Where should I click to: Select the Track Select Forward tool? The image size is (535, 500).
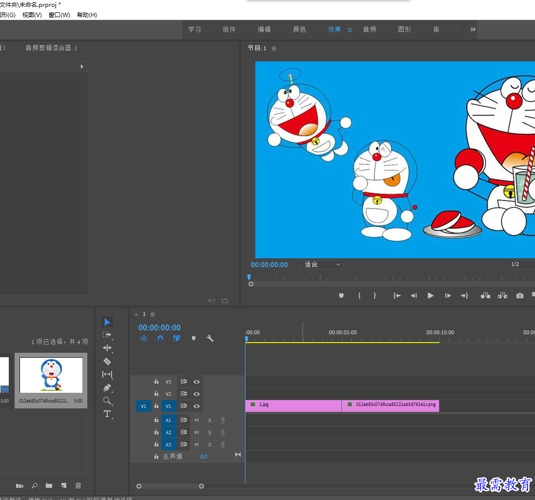click(x=107, y=335)
